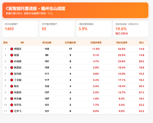This screenshot has height=123, width=153.
Task: Click the name in the rank 5 row
Action: [x=18, y=74]
